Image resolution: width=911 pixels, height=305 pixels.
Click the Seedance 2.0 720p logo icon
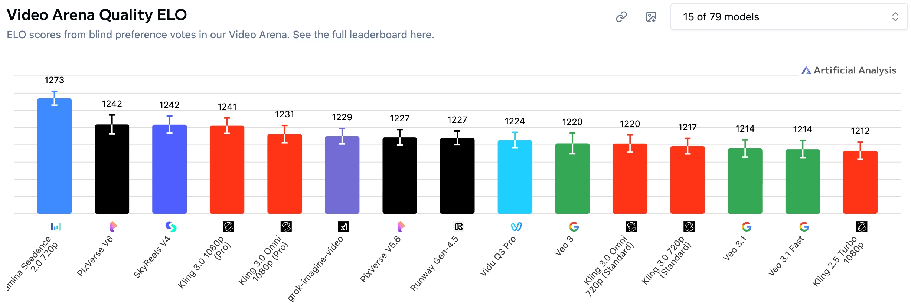[x=56, y=227]
